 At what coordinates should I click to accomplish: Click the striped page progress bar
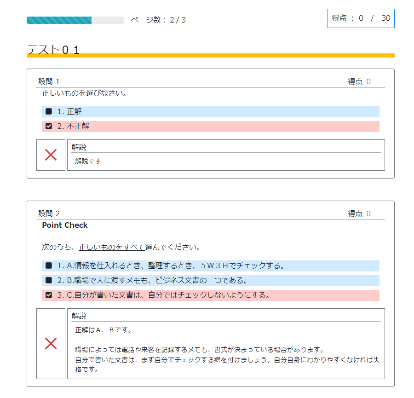point(75,20)
